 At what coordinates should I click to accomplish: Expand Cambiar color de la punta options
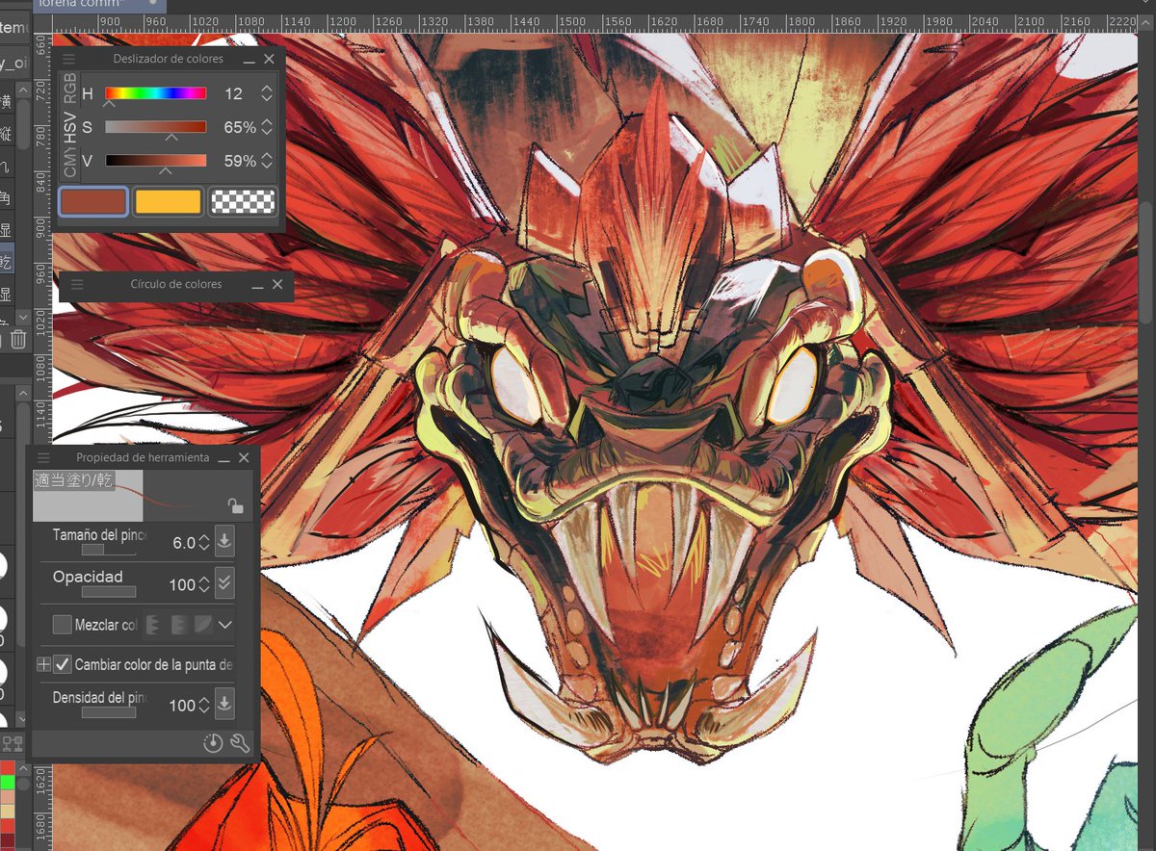coord(43,664)
